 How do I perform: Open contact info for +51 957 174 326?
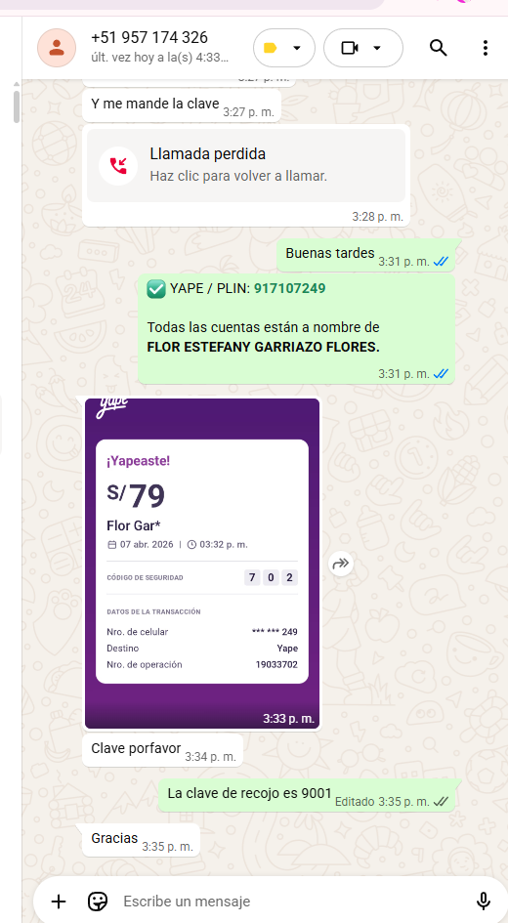tap(149, 37)
